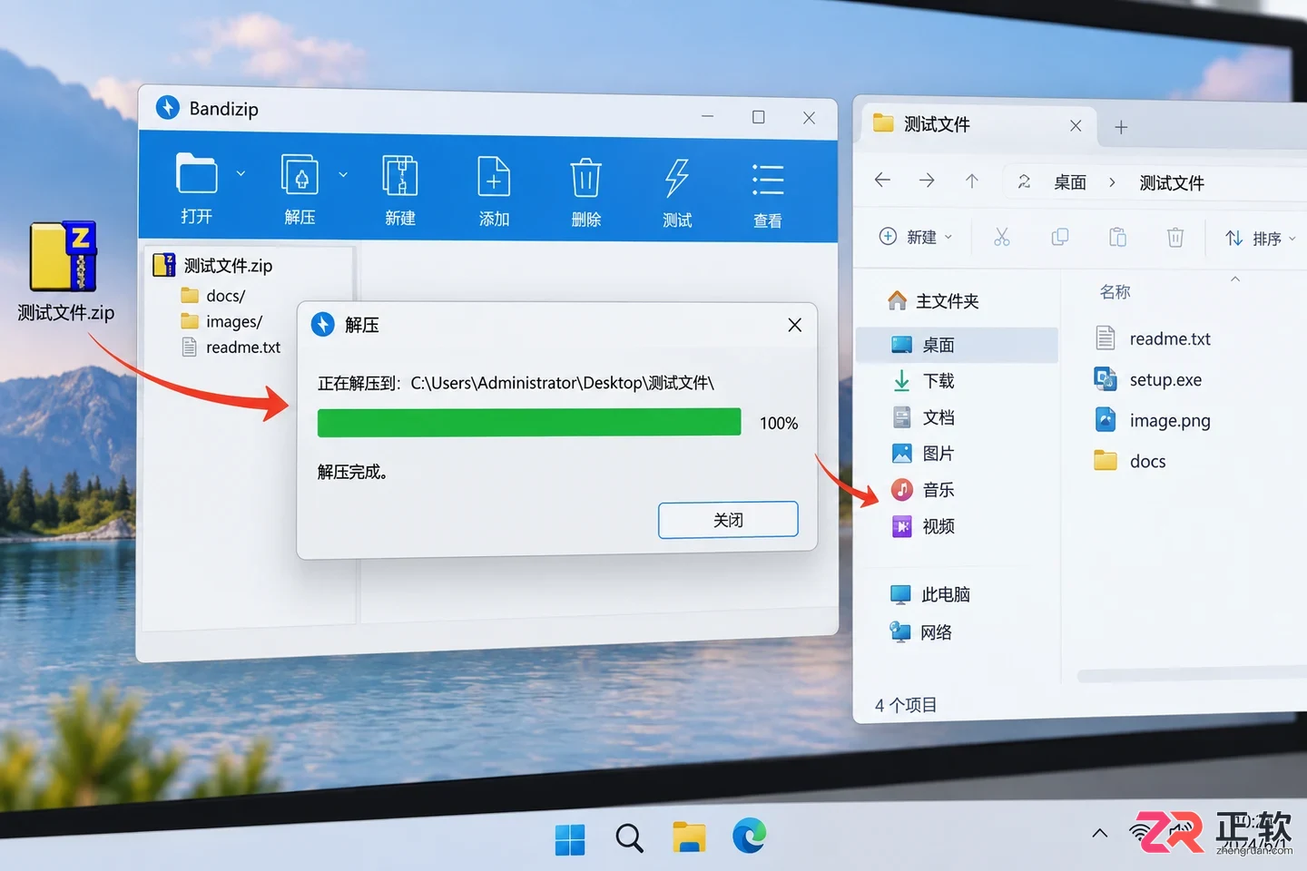Run the 测试 lightning icon in Bandizip
Viewport: 1307px width, 871px height.
[x=677, y=178]
